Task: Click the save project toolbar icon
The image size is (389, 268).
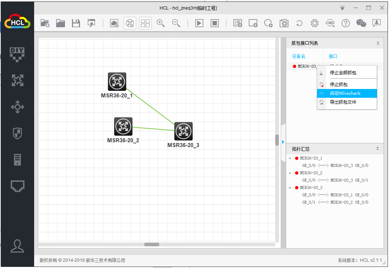Action: tap(76, 24)
